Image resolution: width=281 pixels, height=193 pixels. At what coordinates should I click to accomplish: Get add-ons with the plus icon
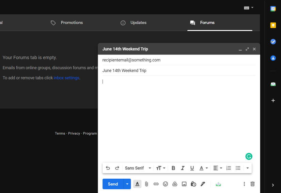pyautogui.click(x=273, y=101)
